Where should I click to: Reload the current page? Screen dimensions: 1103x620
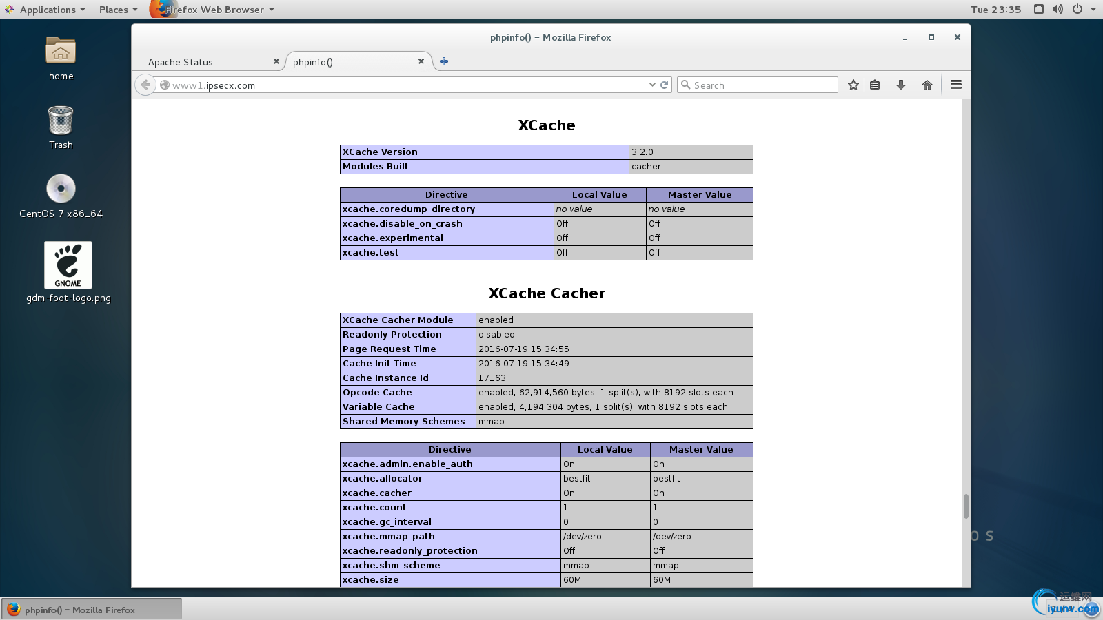665,85
